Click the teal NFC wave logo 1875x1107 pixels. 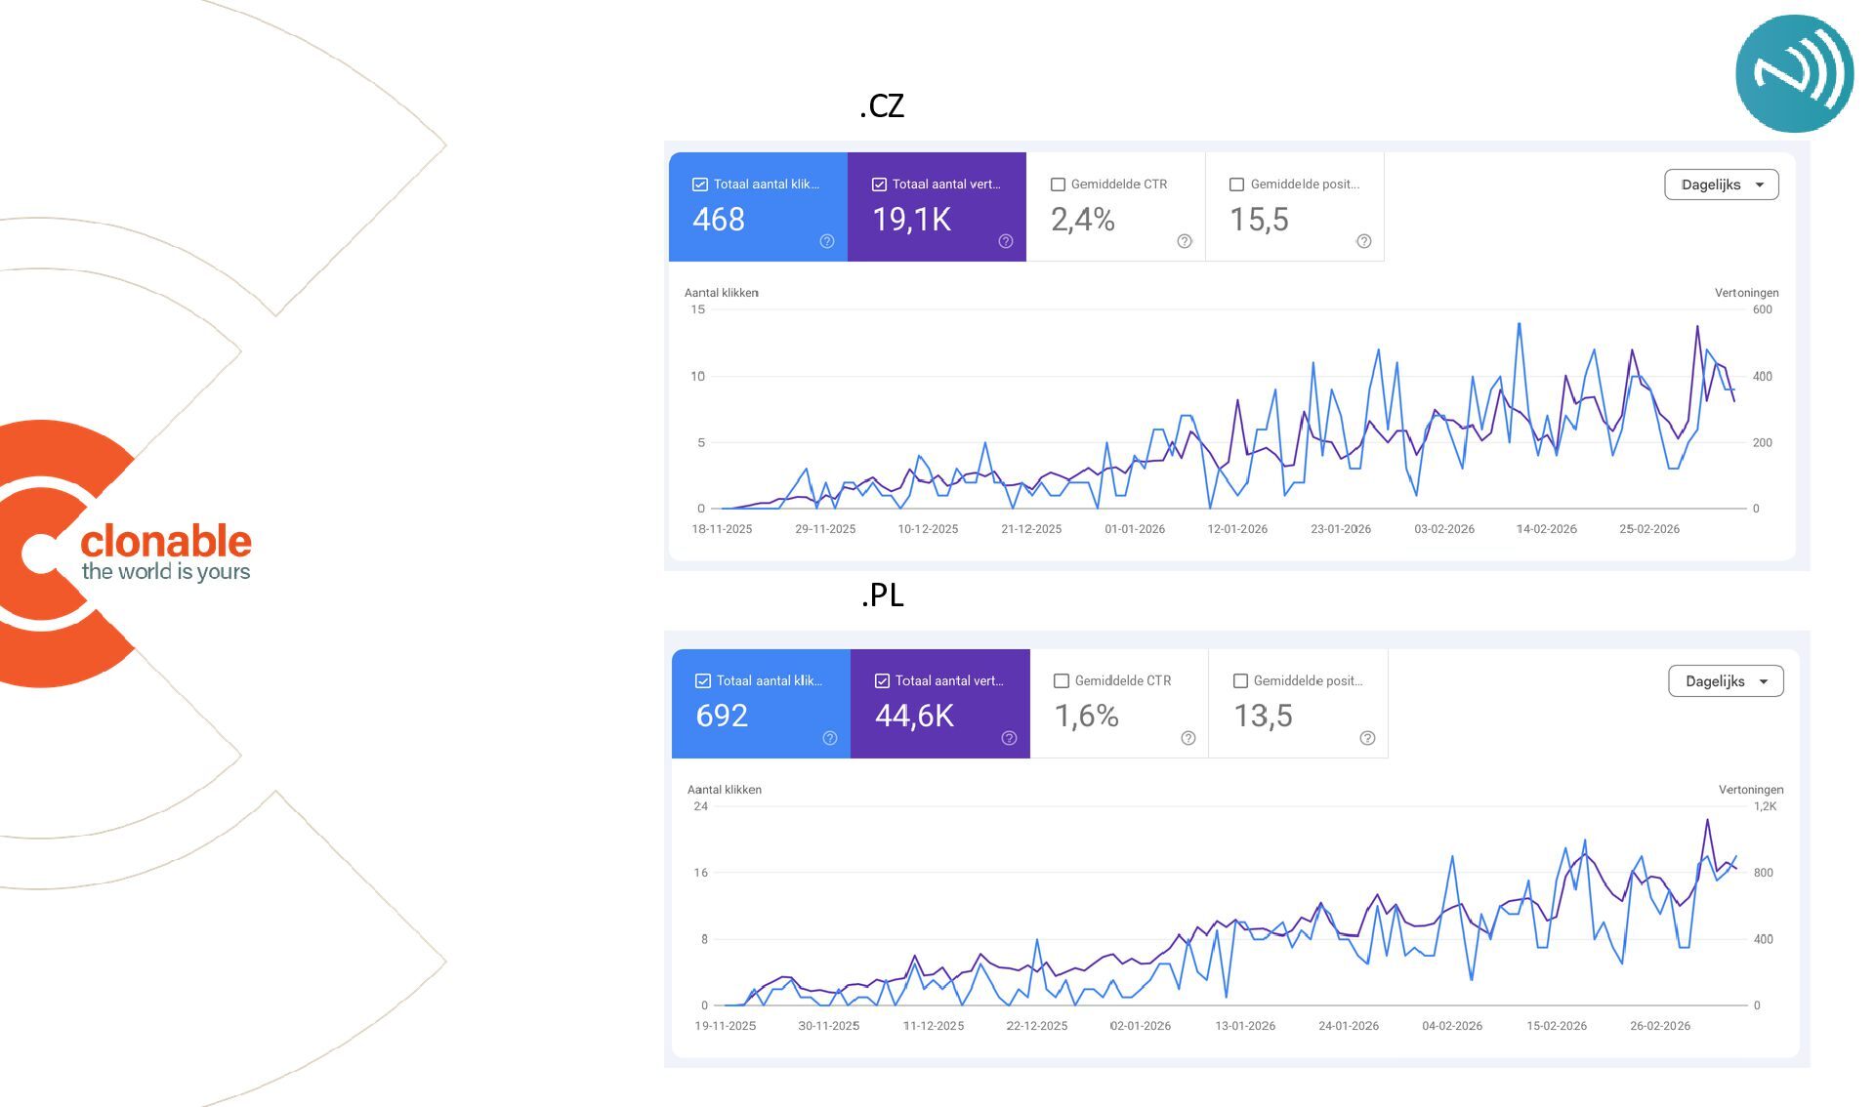1794,73
